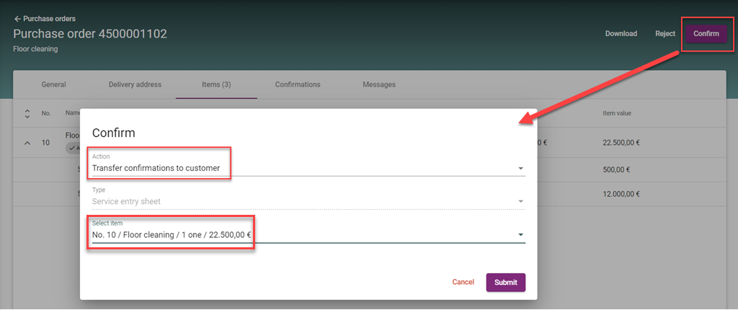Submit the confirmation dialog
Viewport: 738px width, 310px height.
coord(505,283)
